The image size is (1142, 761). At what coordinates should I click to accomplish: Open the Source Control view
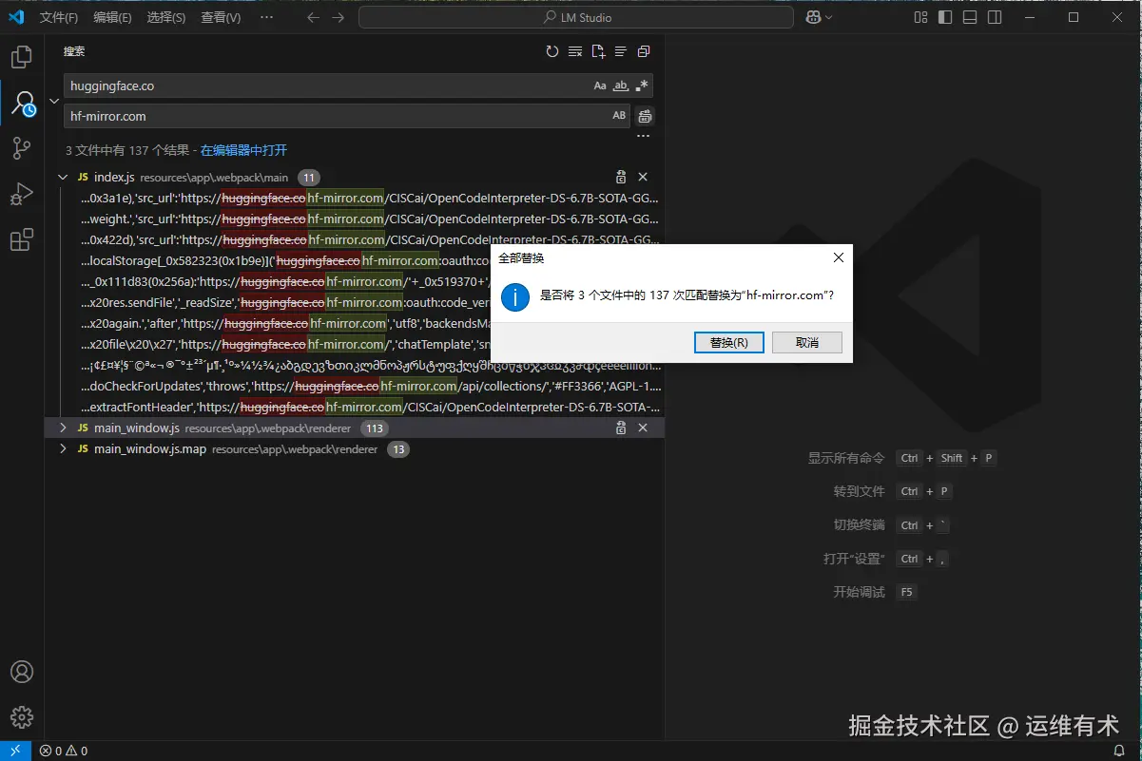(x=22, y=147)
